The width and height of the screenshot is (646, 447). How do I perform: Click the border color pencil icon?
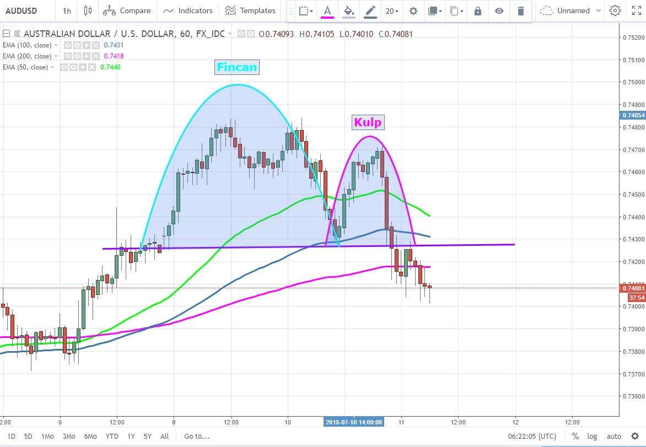click(x=370, y=10)
